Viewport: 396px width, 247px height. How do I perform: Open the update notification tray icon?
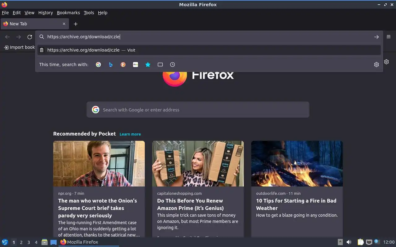(377, 242)
